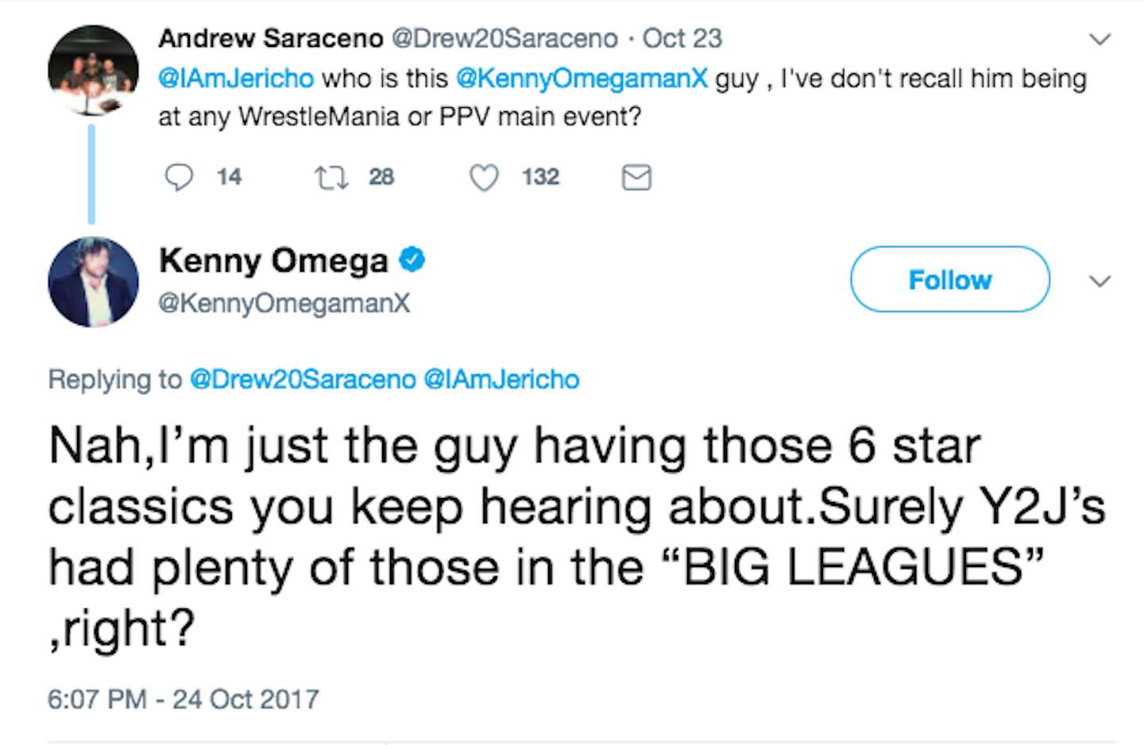The image size is (1144, 745).
Task: Click the @Drew20Saraceno handle beside Andrew's name
Action: click(504, 38)
